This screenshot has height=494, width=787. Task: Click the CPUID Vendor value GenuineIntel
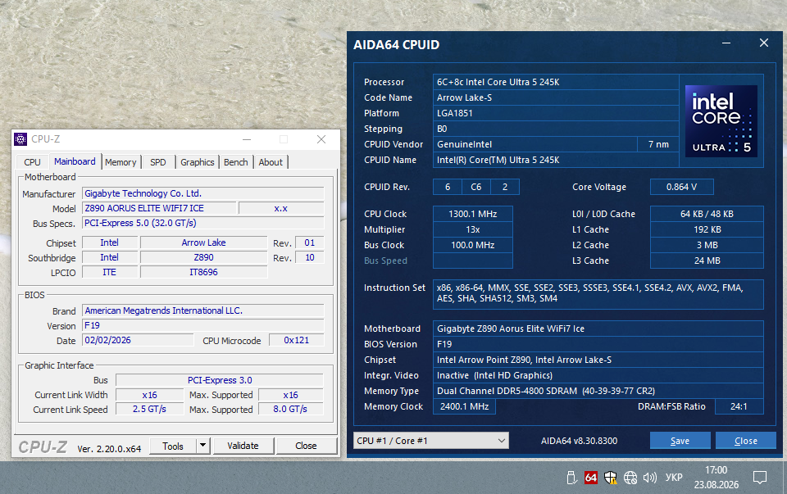[535, 144]
